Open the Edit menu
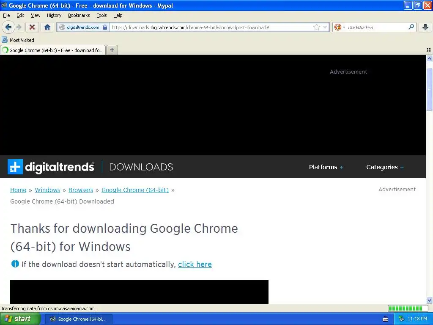433x325 pixels. click(20, 15)
